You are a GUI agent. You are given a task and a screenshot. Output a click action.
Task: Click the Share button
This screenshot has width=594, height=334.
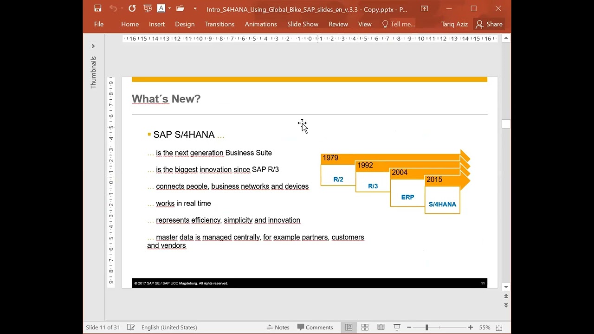tap(490, 24)
